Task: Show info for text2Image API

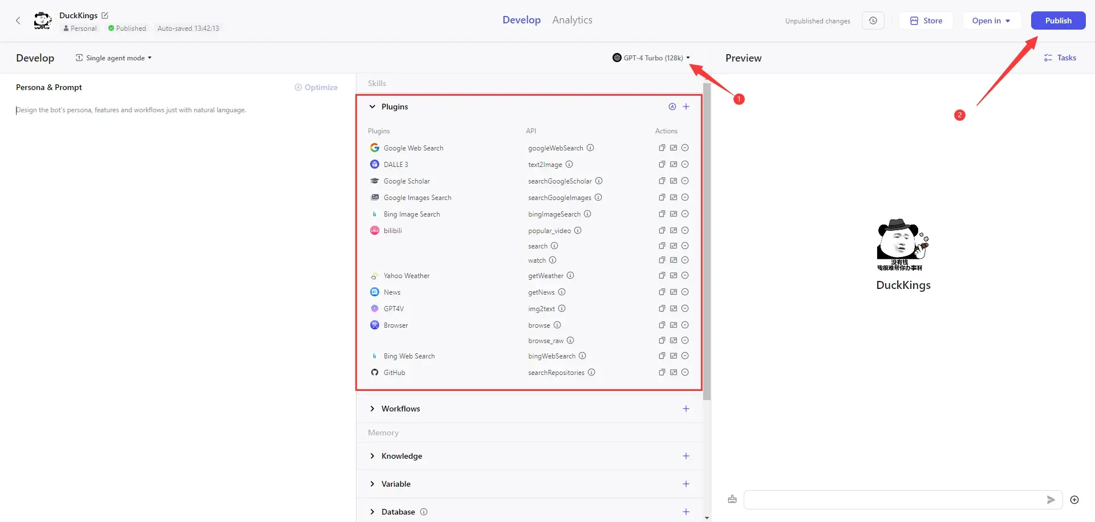Action: coord(569,164)
